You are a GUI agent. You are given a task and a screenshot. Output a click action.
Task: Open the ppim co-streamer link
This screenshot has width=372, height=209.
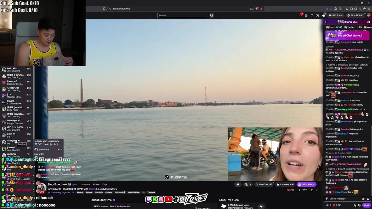tap(74, 185)
